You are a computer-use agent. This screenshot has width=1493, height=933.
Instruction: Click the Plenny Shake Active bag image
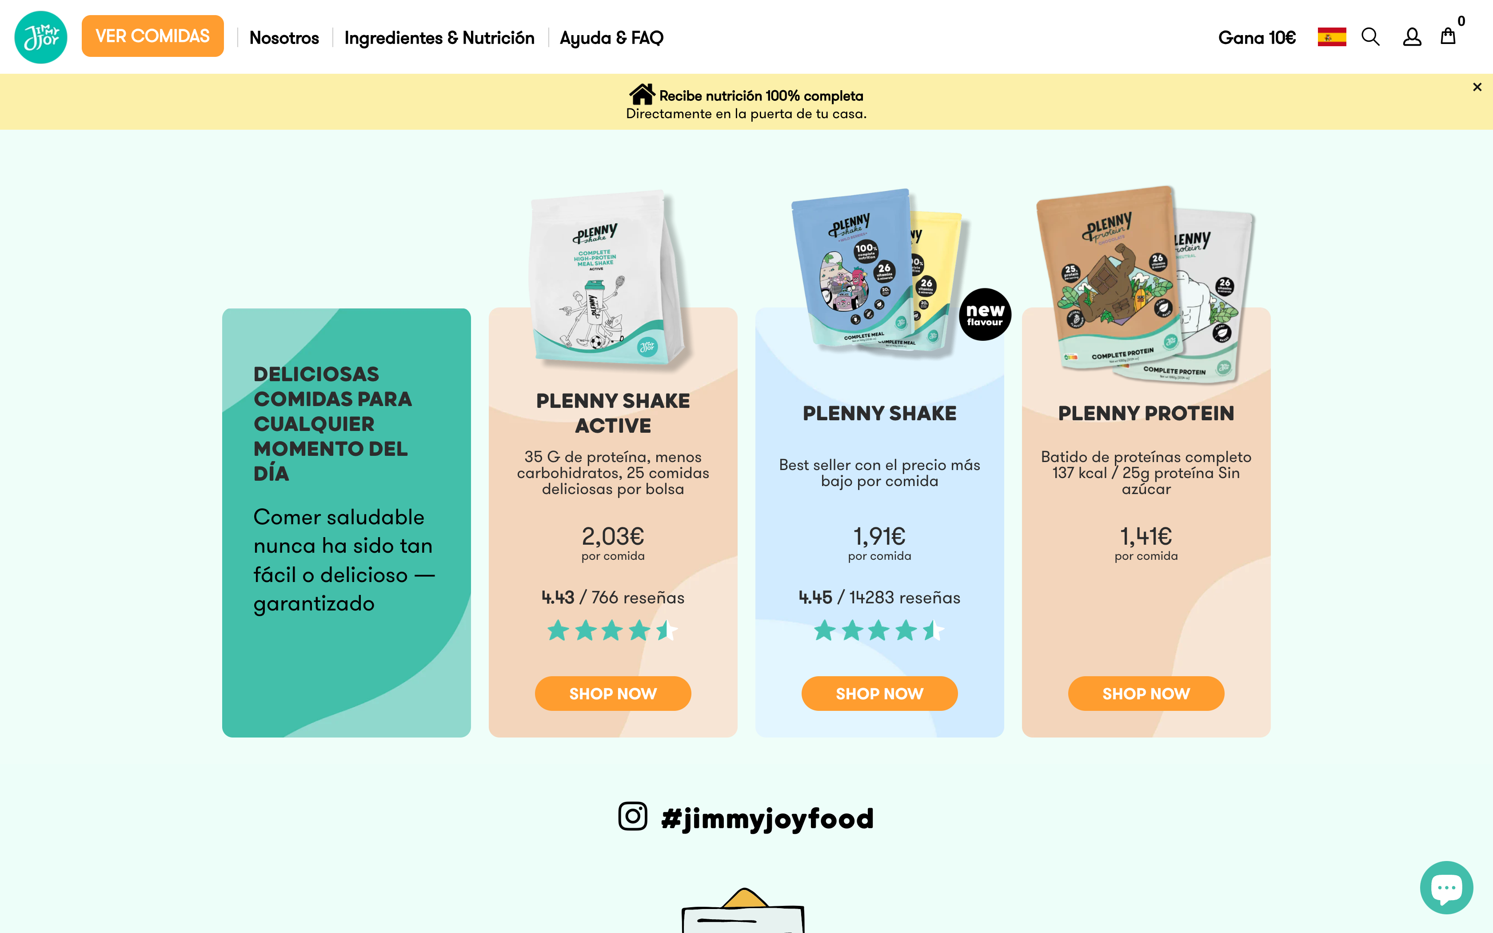[608, 279]
